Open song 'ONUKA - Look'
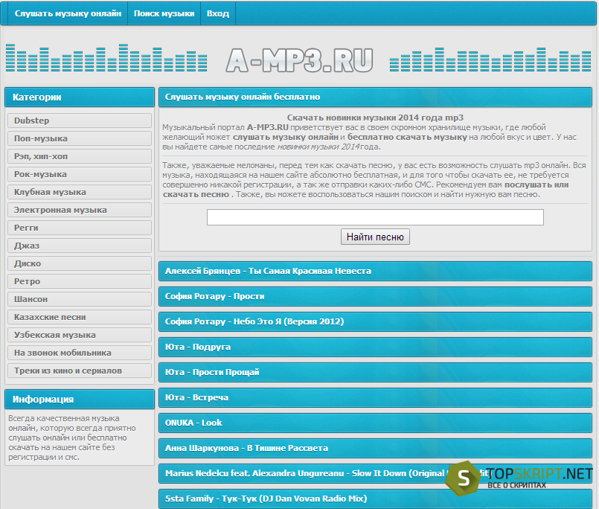This screenshot has height=509, width=599. click(x=375, y=423)
